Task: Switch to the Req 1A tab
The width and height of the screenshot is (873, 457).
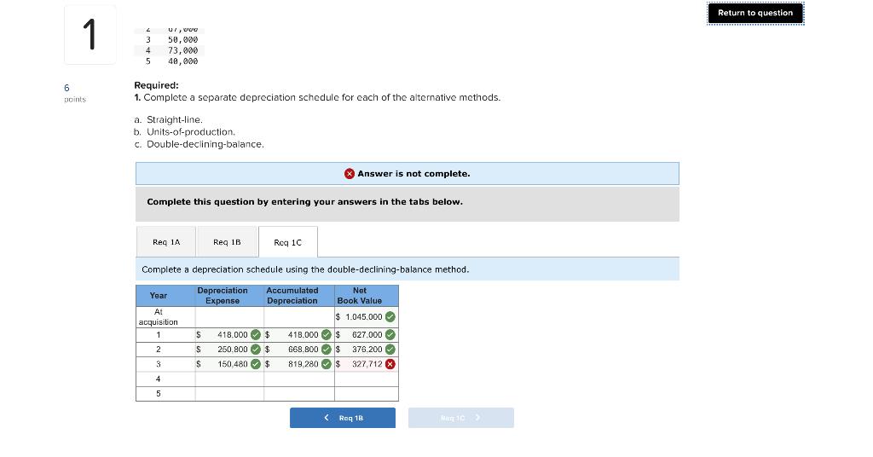Action: click(166, 242)
